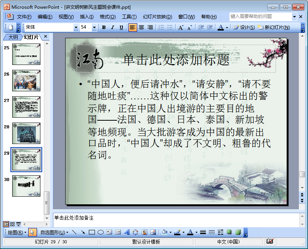Open 幻灯片放映(D) menu
308x249 pixels.
pyautogui.click(x=157, y=17)
